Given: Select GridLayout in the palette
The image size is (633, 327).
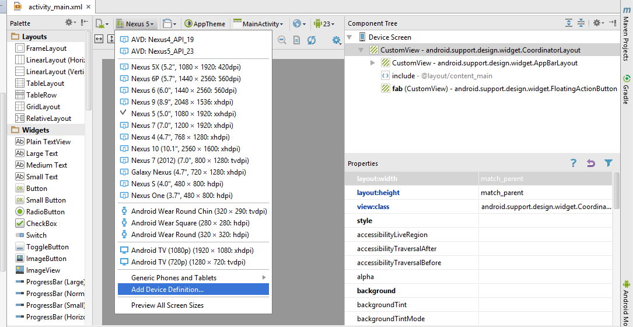Looking at the screenshot, I should click(x=43, y=107).
